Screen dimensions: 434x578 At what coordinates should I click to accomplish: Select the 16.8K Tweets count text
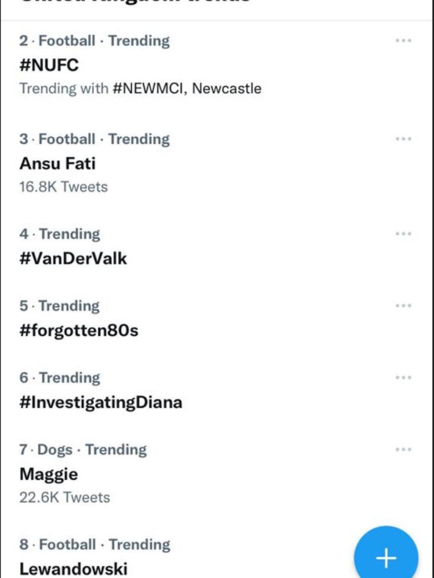coord(63,187)
